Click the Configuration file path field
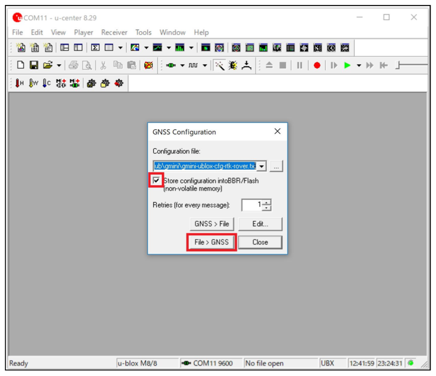 click(x=205, y=166)
